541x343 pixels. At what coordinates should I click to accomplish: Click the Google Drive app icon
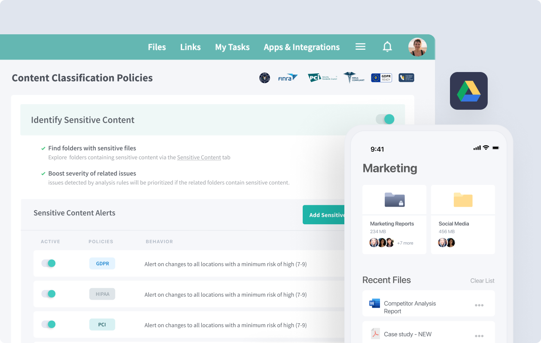[468, 91]
